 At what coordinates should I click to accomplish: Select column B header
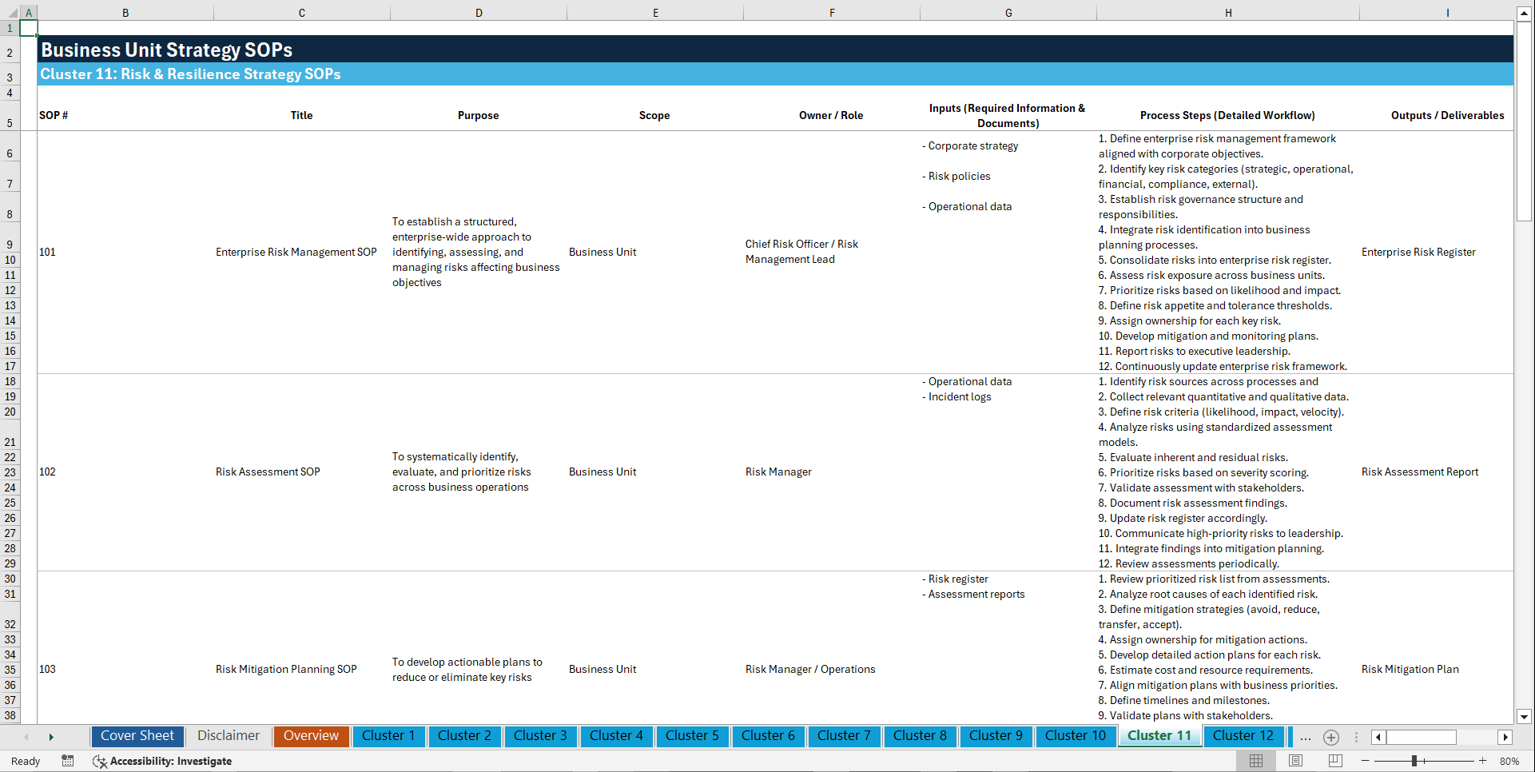[125, 13]
